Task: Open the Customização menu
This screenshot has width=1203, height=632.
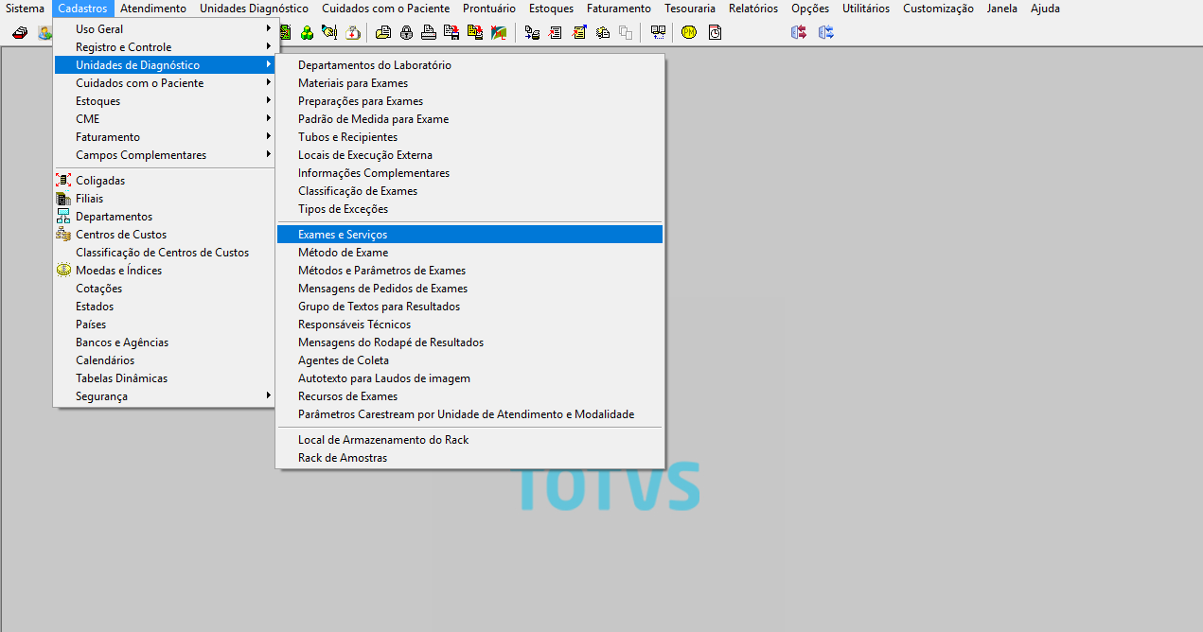Action: [938, 9]
